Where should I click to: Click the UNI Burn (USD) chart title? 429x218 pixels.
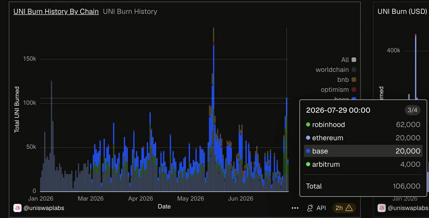[402, 11]
